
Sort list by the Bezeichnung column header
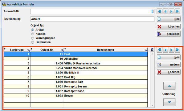click(x=105, y=50)
